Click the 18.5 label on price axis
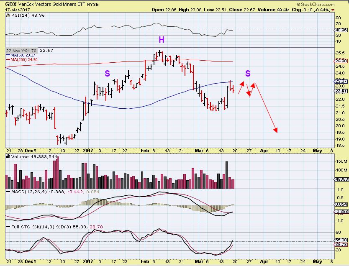349x266 pixels. 341,146
